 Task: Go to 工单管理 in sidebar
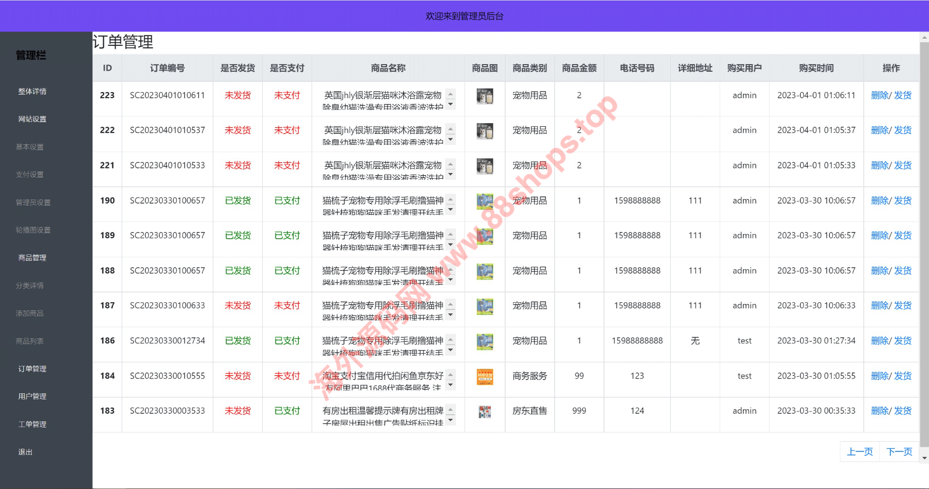[x=32, y=424]
